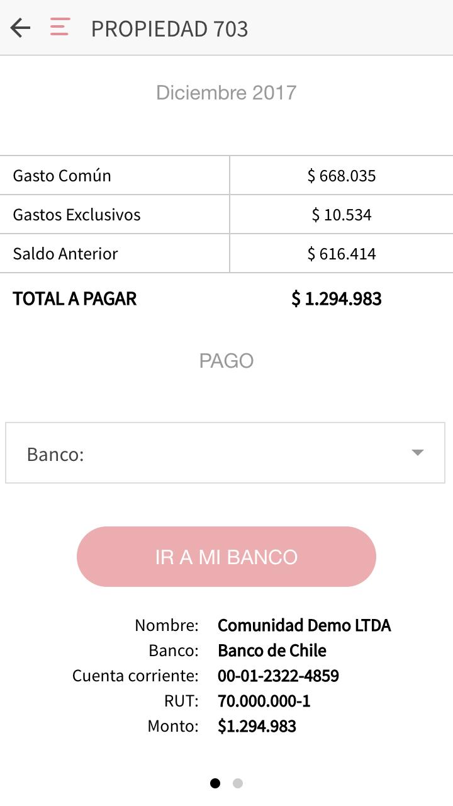
Task: Tap the Diciembre 2017 period heading
Action: 226,93
